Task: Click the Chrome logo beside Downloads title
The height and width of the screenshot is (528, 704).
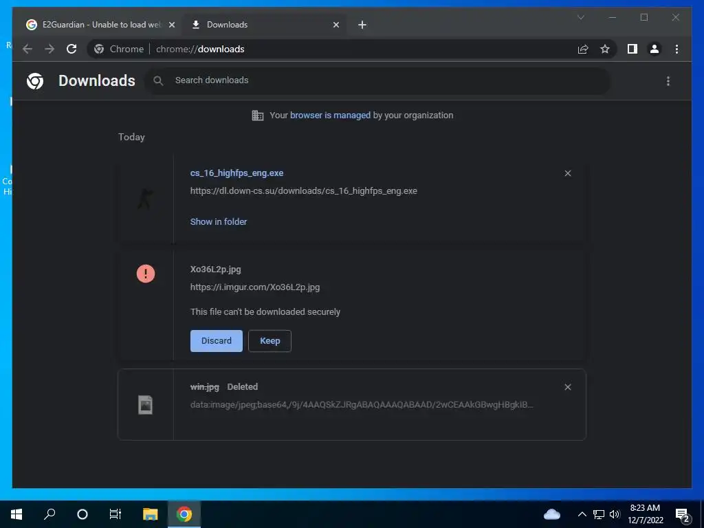Action: pyautogui.click(x=35, y=81)
